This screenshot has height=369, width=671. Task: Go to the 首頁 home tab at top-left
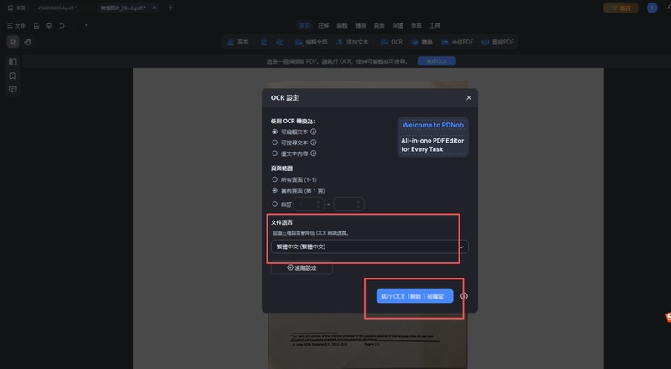point(17,8)
